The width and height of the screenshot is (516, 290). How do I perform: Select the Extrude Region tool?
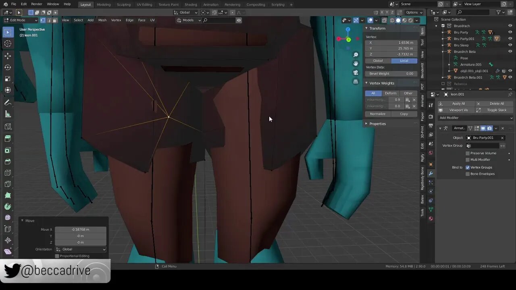pyautogui.click(x=8, y=139)
